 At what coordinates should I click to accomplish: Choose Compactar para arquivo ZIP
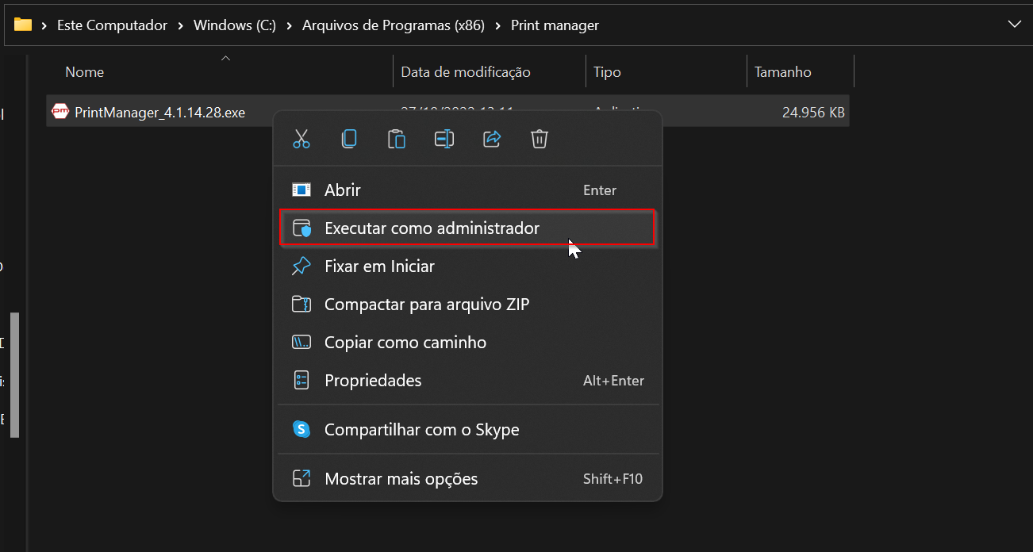pyautogui.click(x=468, y=305)
